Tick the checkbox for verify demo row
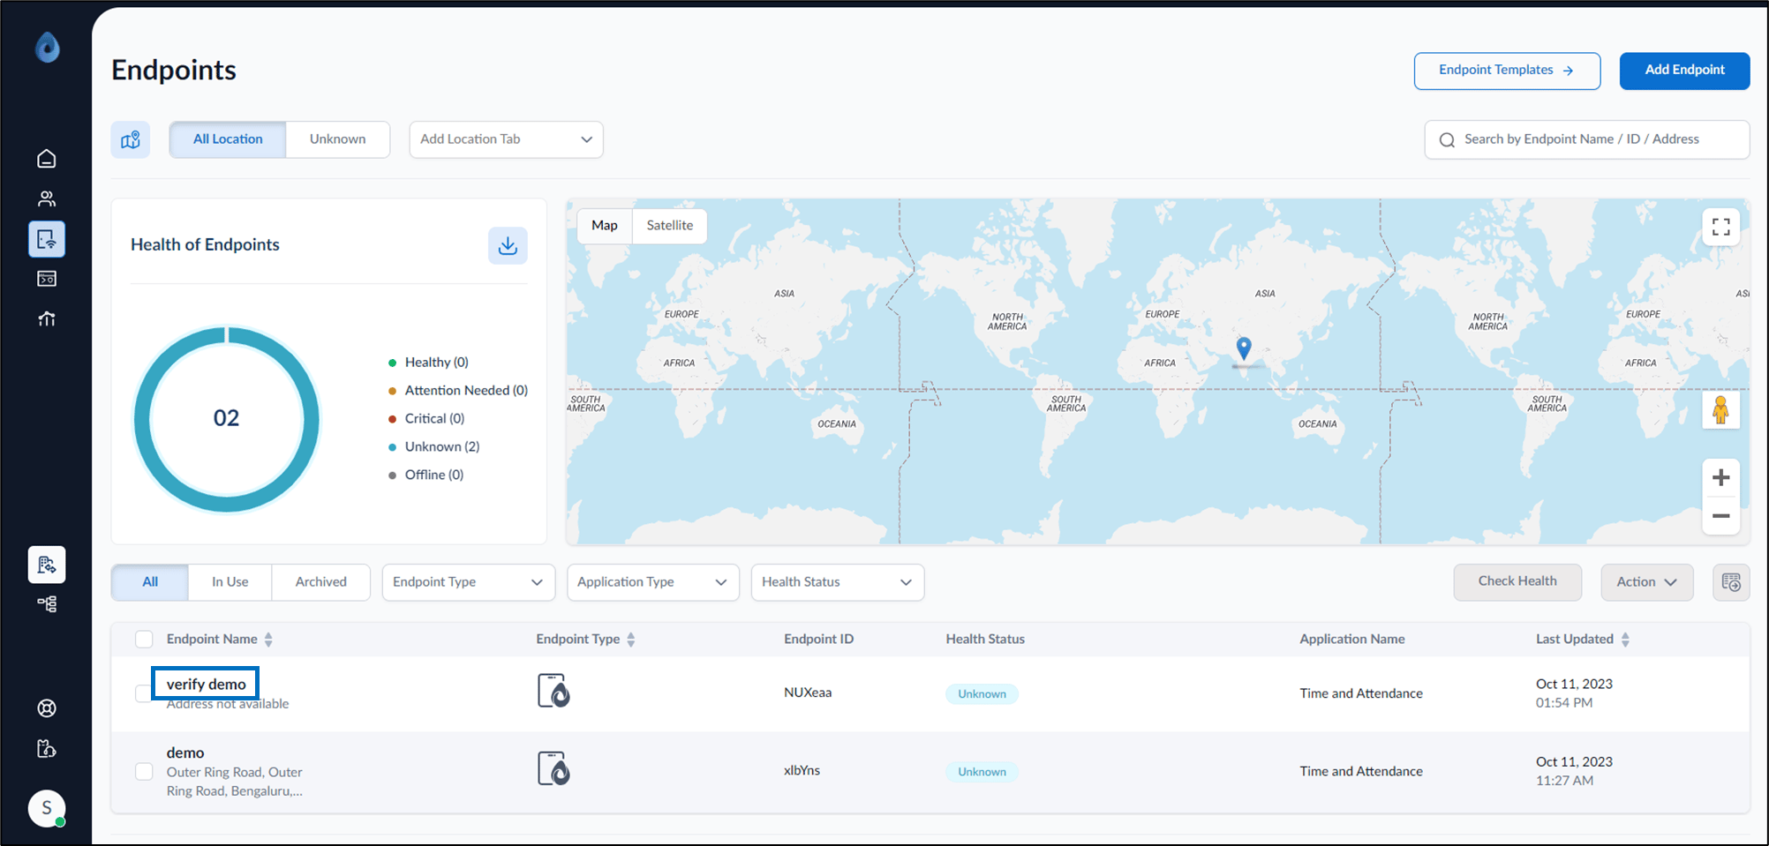 [x=143, y=693]
